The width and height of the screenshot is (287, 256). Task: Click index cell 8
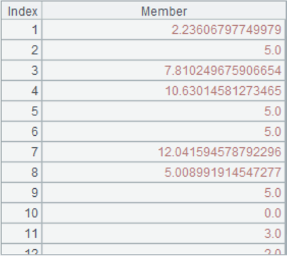pos(22,172)
